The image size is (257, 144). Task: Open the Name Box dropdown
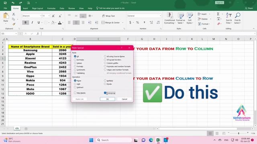click(x=16, y=34)
